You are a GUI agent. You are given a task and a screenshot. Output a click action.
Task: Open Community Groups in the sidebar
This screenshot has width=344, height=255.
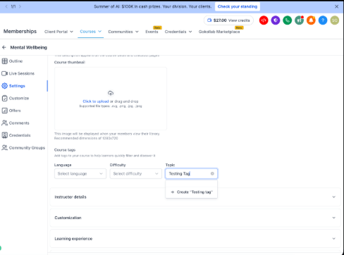tap(23, 148)
